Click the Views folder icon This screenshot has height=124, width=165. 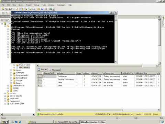[14, 70]
